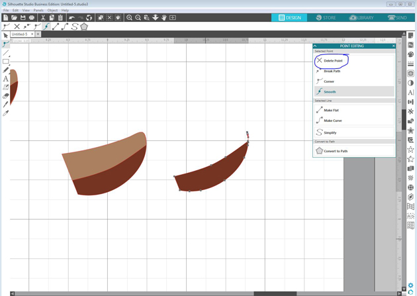Select the Rectangle drawing tool
Screen dimensions: 417x296
[5, 62]
